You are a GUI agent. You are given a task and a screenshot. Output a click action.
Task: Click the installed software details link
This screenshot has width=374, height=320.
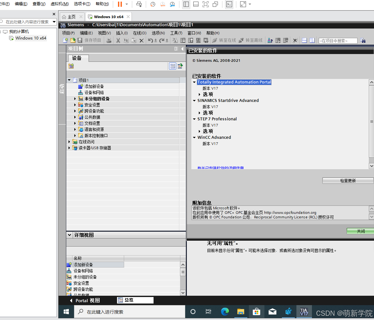tap(220, 168)
